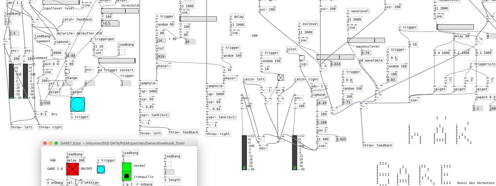Select the normal radio option
This screenshot has width=496, height=186.
126,166
